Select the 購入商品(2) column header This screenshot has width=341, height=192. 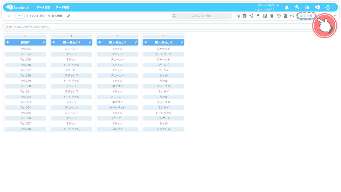(x=117, y=42)
